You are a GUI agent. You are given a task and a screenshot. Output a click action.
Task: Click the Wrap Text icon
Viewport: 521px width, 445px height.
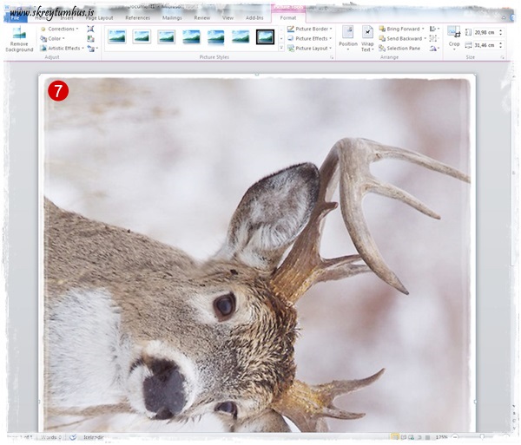(367, 35)
